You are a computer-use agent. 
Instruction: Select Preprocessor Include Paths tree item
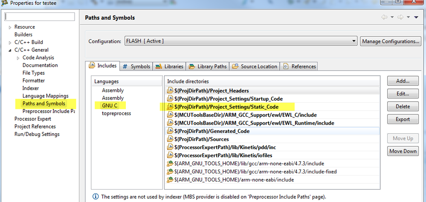49,111
